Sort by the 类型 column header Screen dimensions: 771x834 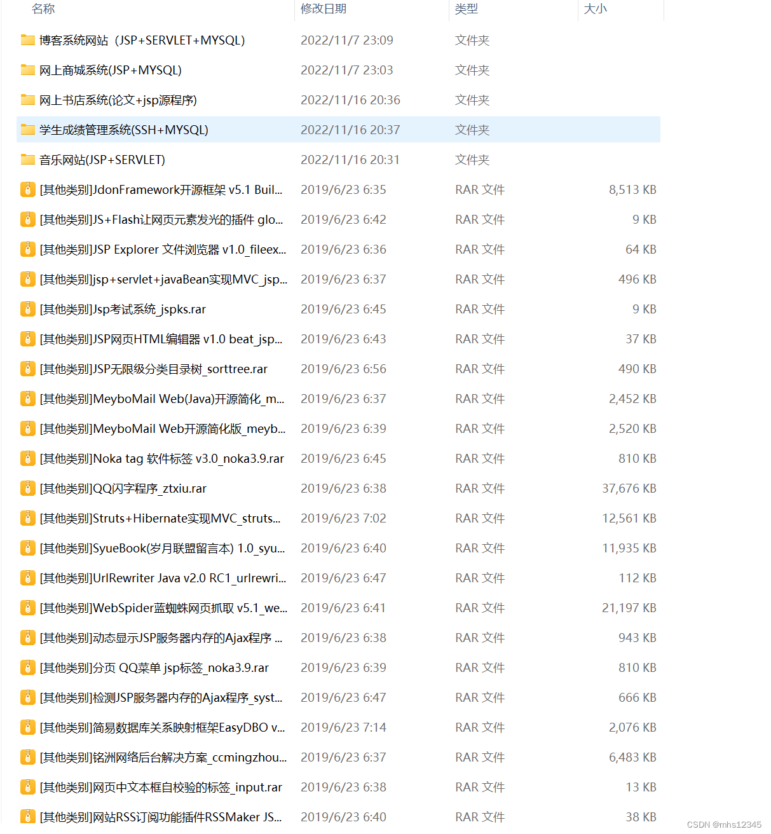(x=467, y=9)
